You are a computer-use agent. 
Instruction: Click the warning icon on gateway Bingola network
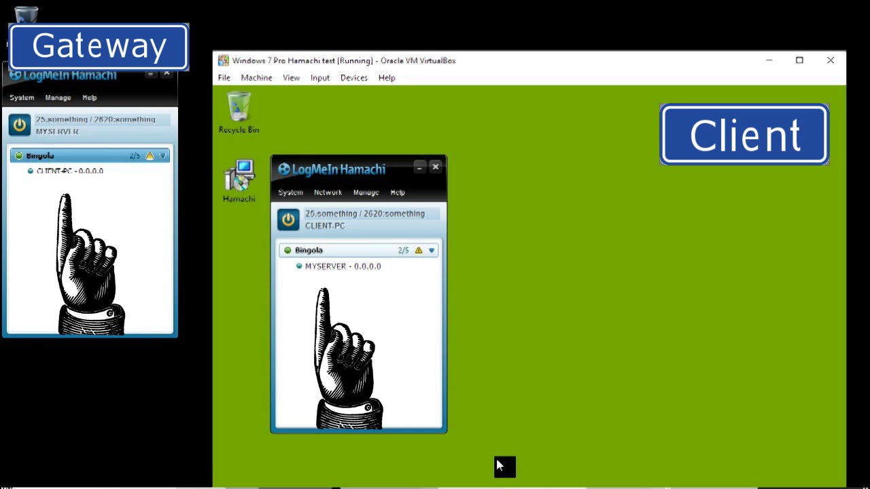[150, 156]
